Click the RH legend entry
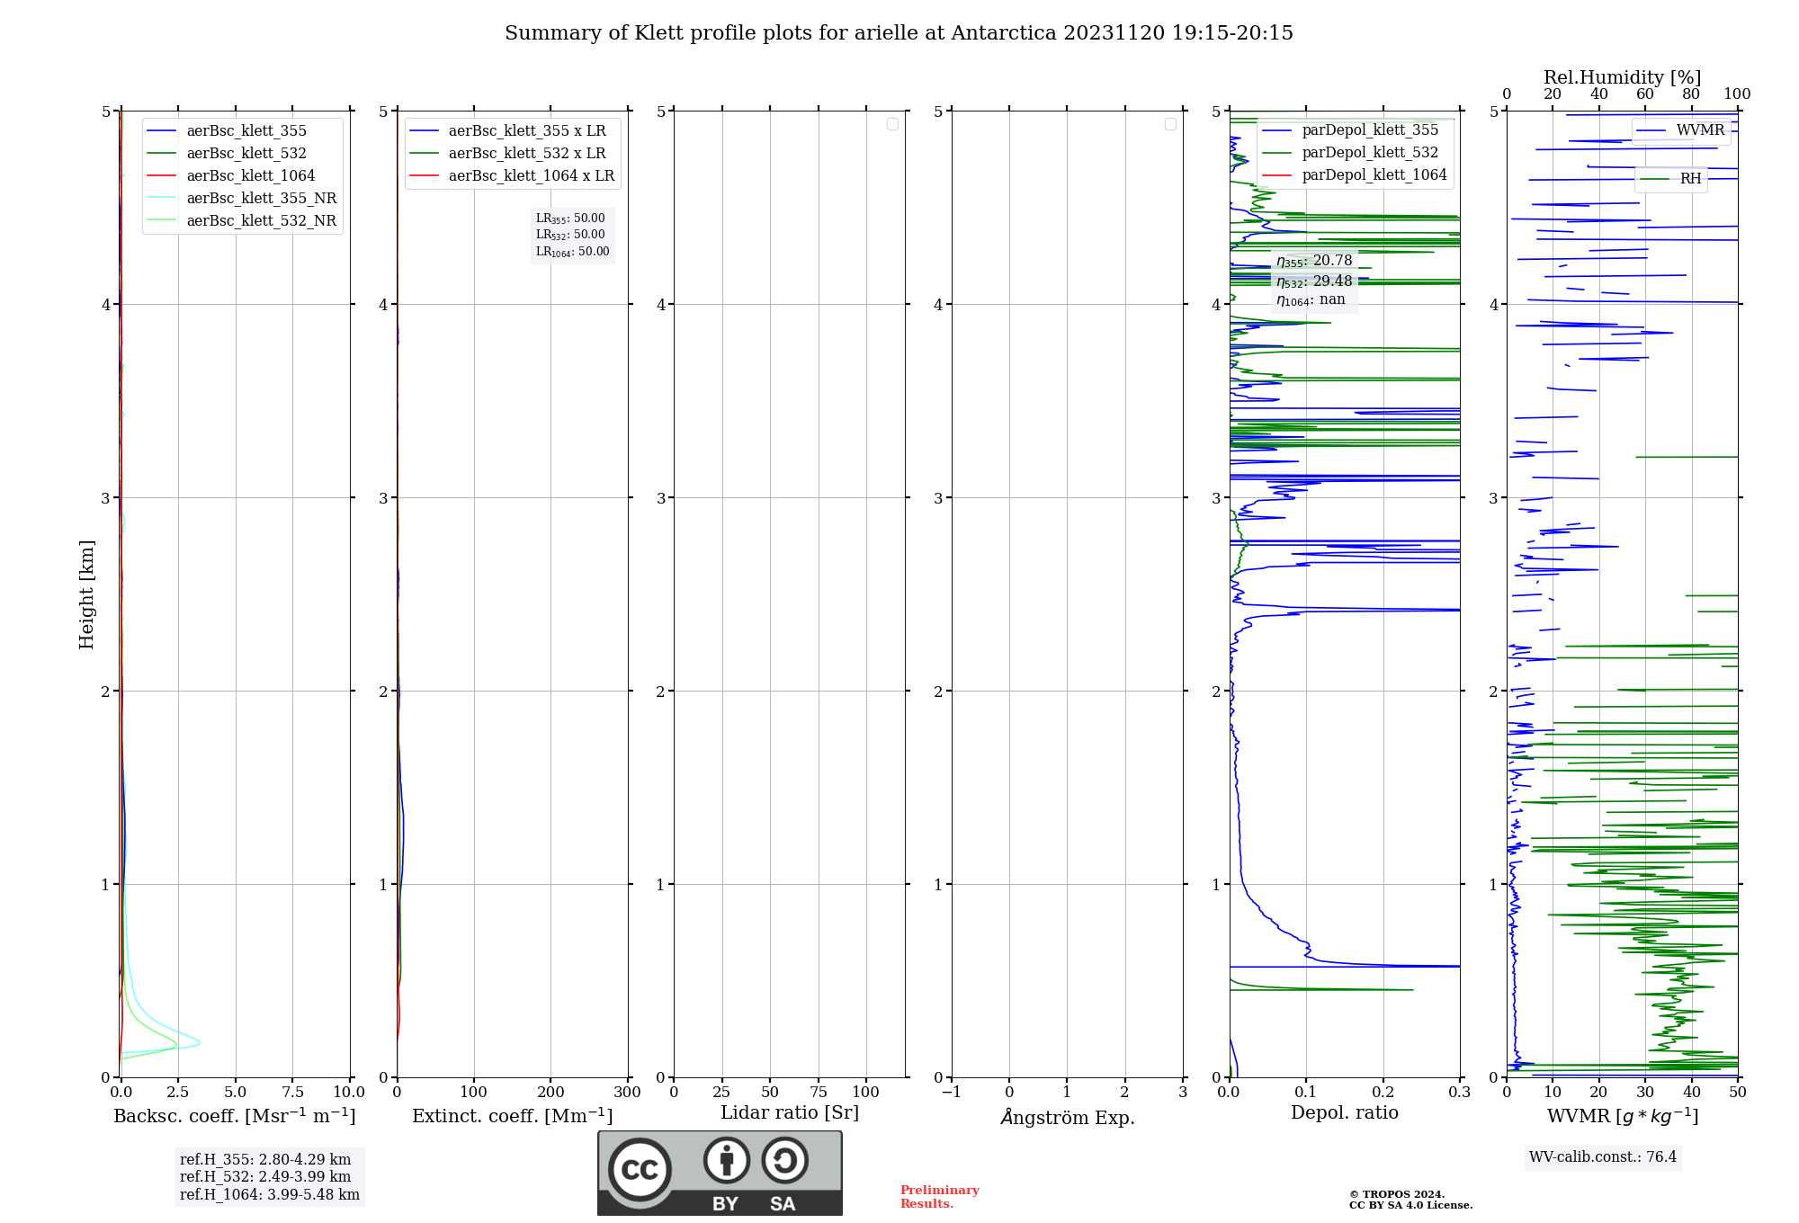Viewport: 1799px width, 1223px height. (1671, 179)
